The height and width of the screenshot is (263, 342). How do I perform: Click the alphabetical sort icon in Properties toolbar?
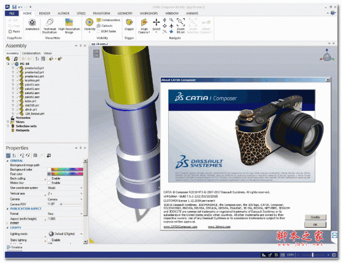click(x=14, y=155)
